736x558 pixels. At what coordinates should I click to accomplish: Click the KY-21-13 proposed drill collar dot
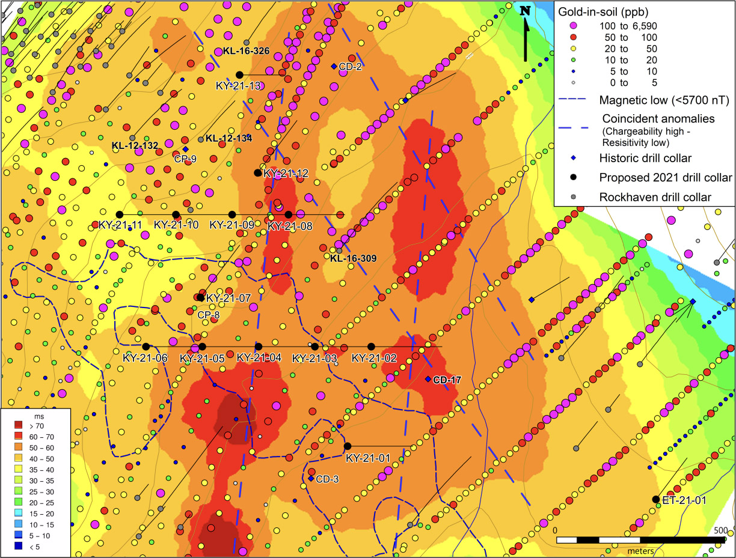[239, 74]
